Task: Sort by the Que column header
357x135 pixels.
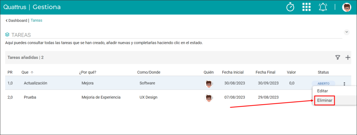Action: 27,72
